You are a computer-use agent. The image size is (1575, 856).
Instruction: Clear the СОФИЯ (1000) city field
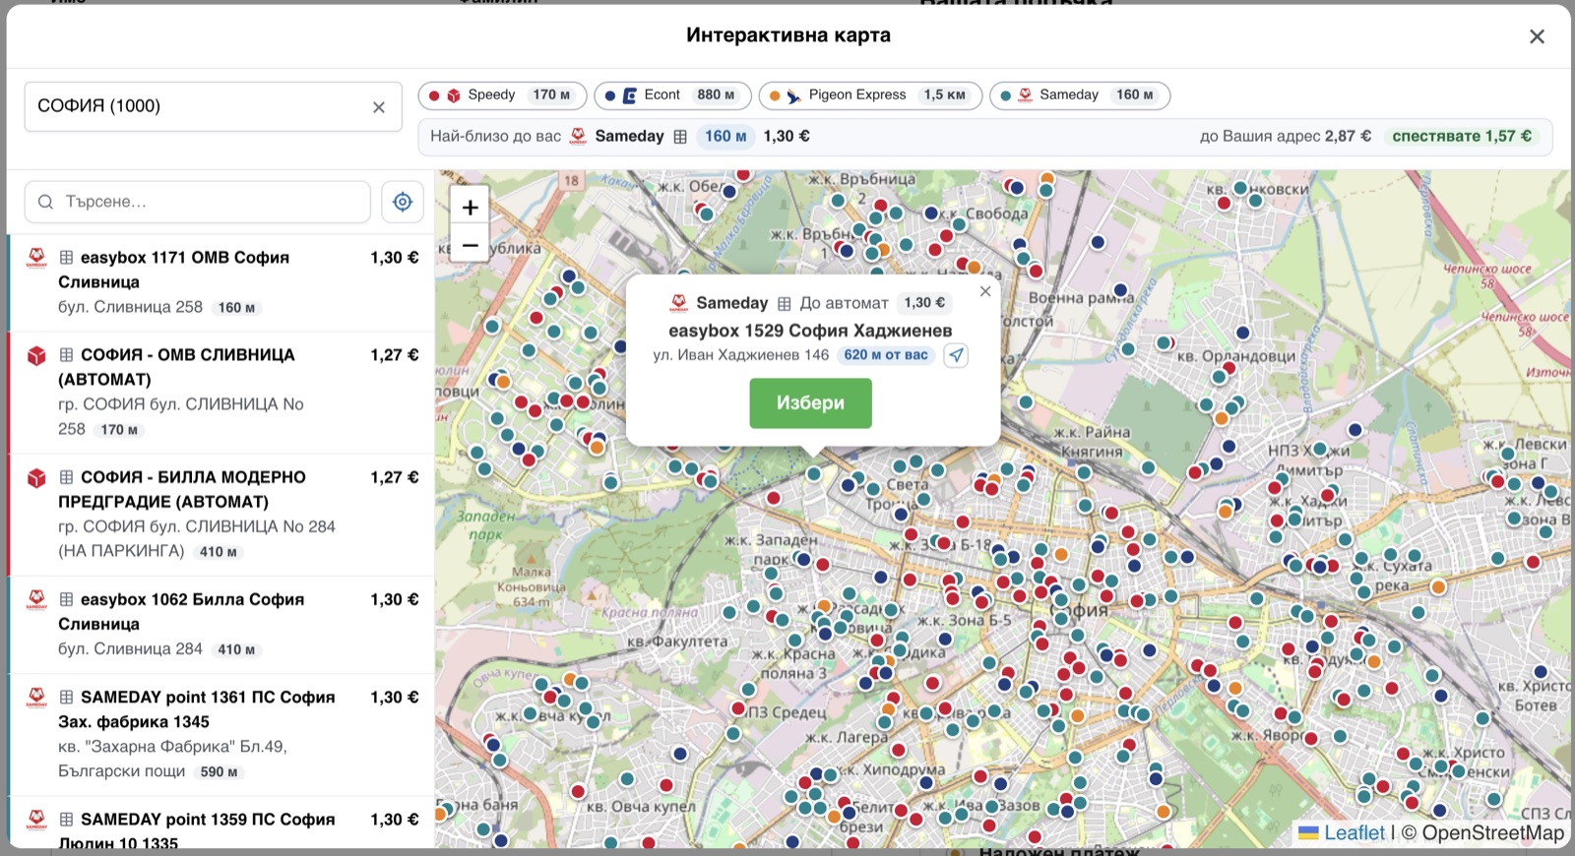pos(379,107)
